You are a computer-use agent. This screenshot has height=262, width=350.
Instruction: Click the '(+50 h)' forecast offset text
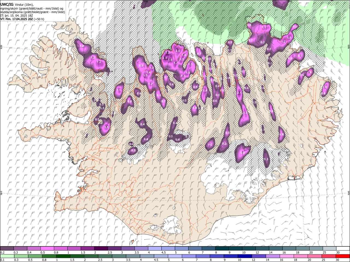pos(39,19)
